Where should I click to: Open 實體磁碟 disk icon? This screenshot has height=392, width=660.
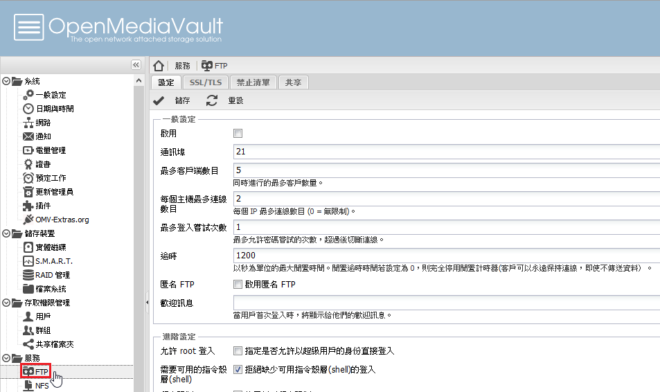coord(28,247)
